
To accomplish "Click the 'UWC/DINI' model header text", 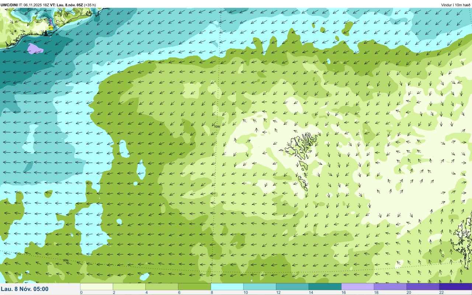I will coord(9,5).
